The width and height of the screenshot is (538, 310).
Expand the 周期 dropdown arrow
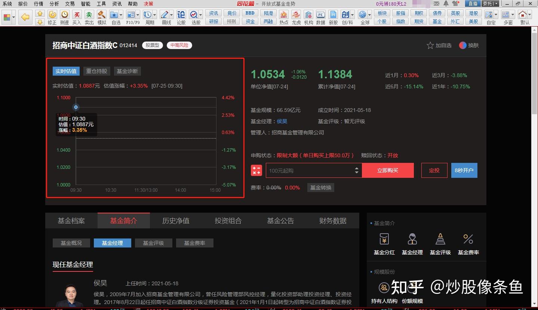click(155, 15)
